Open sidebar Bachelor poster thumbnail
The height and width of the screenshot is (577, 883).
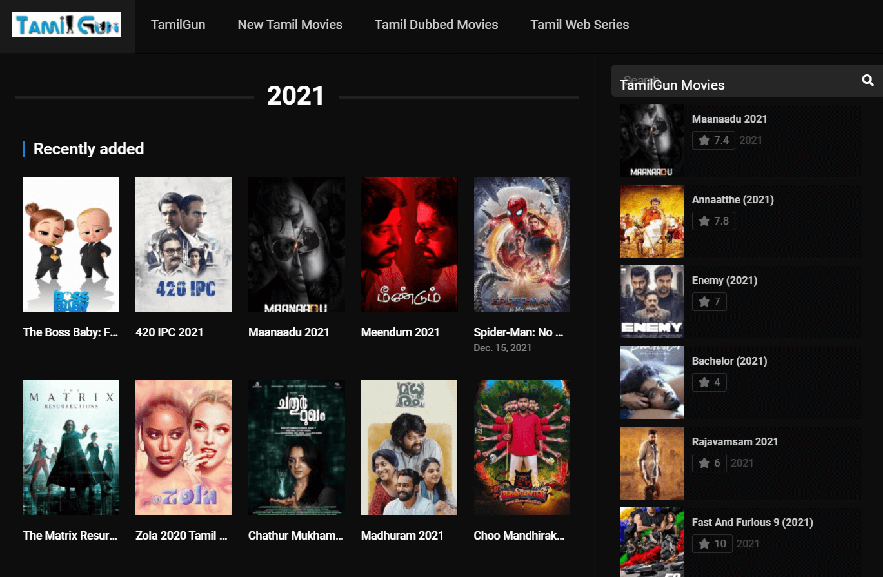point(652,383)
